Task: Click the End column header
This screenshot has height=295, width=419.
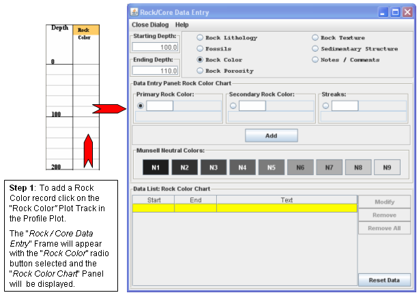Action: [x=196, y=200]
